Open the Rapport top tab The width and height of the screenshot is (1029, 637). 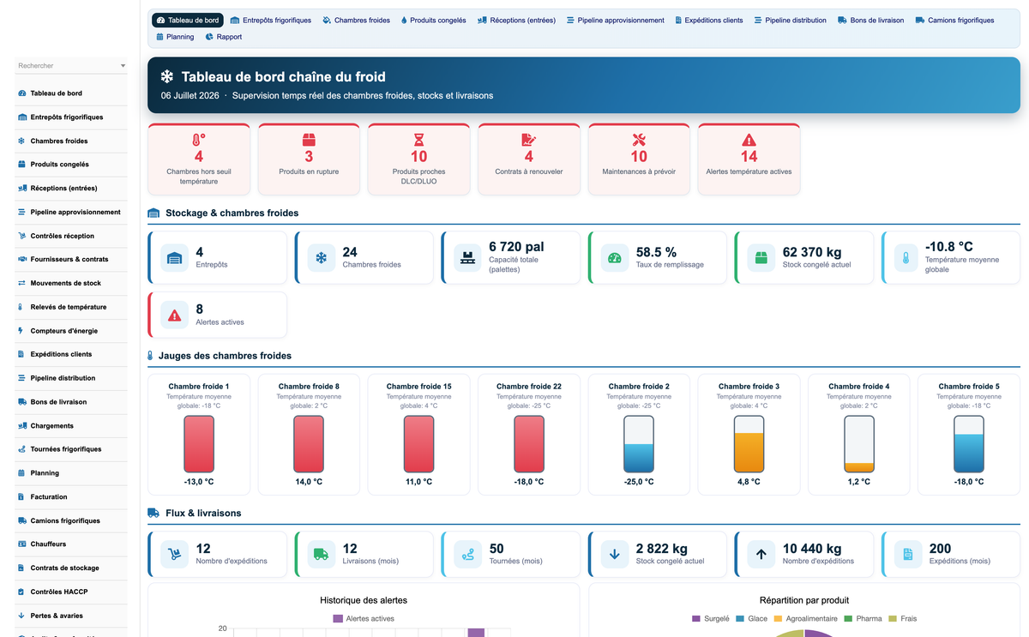[224, 37]
